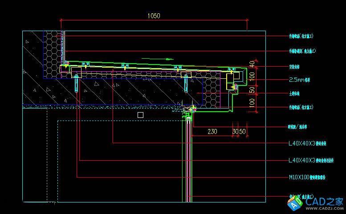
Task: Click the 230 horizontal dimension text
Action: point(212,131)
